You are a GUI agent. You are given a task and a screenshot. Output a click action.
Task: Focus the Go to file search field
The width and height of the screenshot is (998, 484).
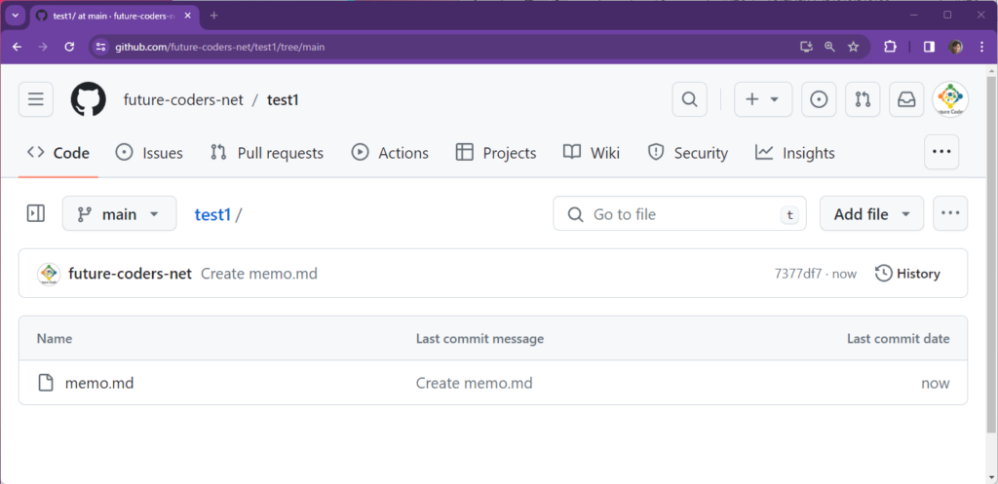point(679,213)
